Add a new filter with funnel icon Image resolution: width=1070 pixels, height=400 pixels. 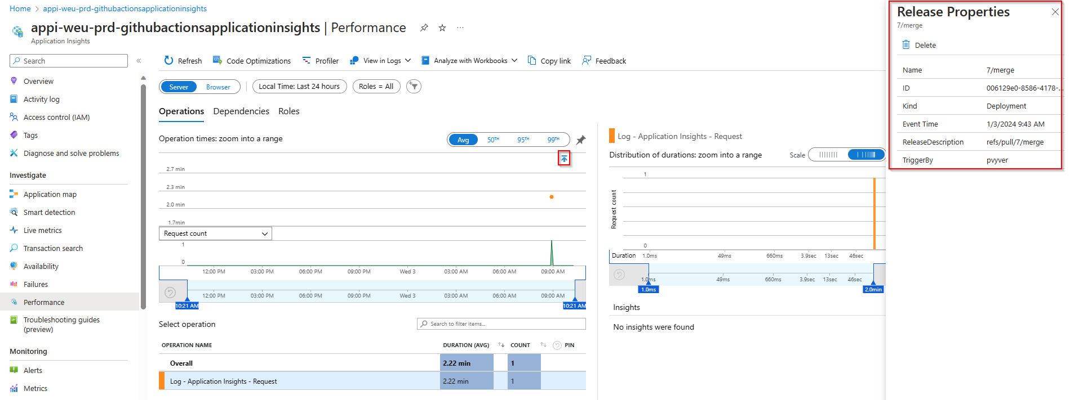click(414, 86)
